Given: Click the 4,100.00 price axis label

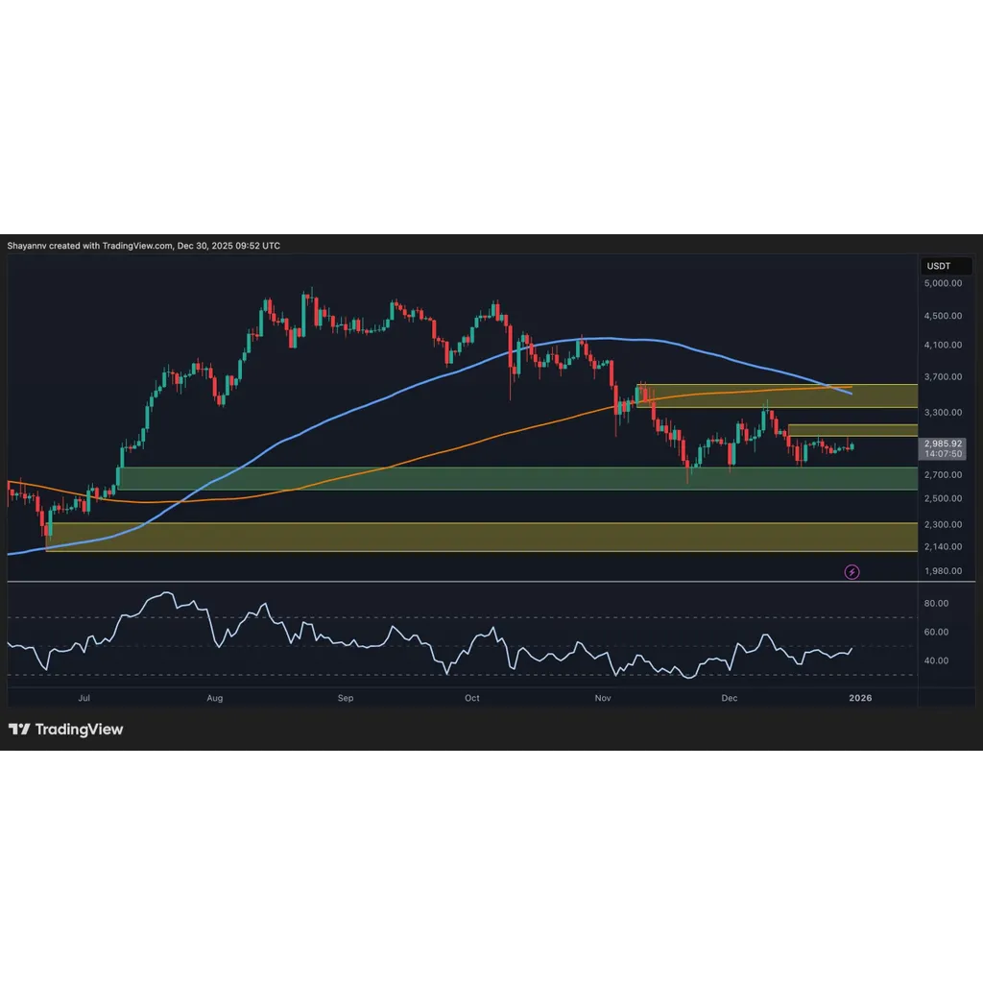Looking at the screenshot, I should [x=943, y=345].
